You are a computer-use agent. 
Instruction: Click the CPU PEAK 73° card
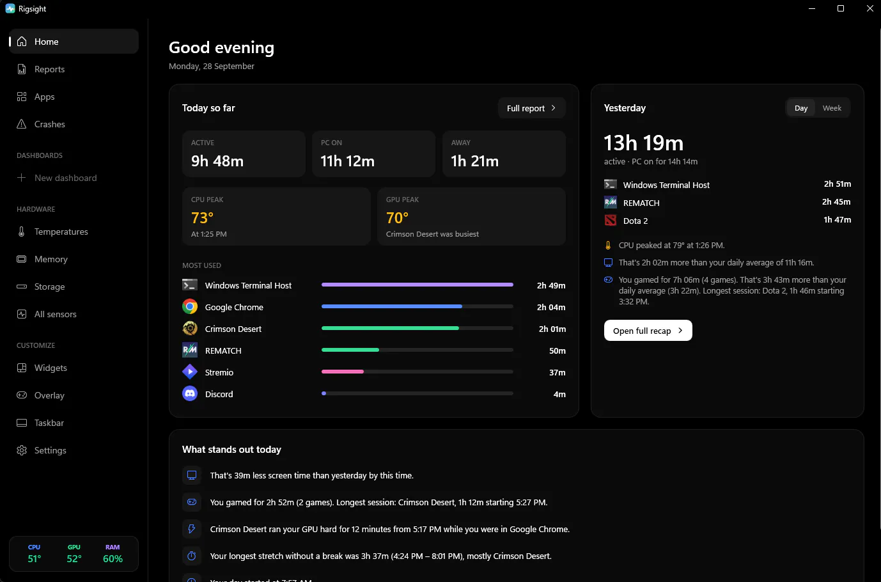click(276, 216)
